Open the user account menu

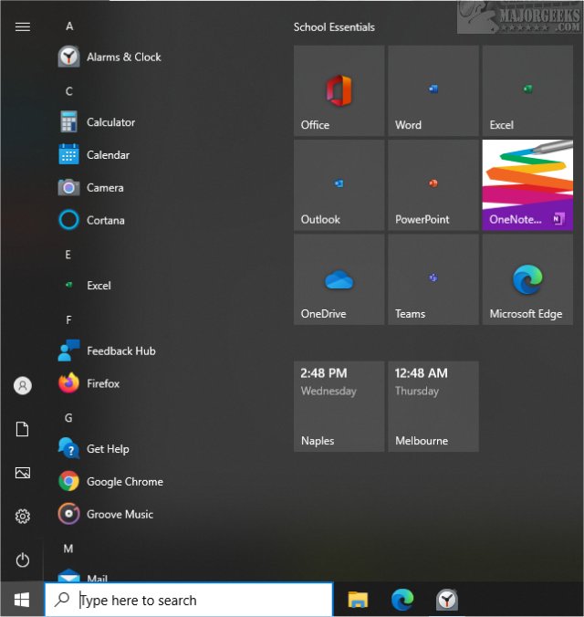pos(23,385)
